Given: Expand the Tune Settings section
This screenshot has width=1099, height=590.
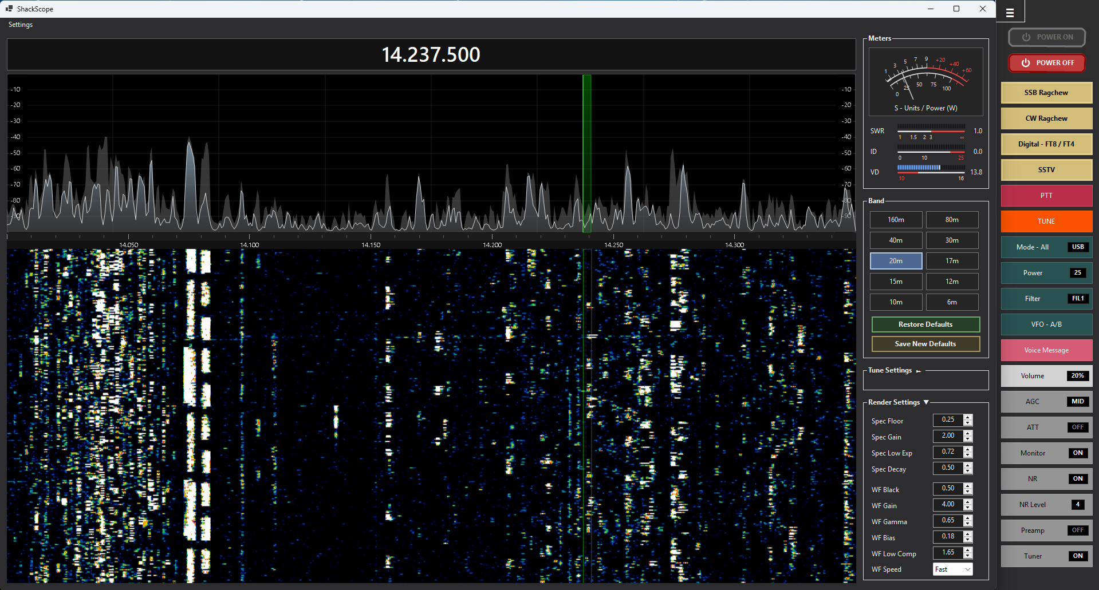Looking at the screenshot, I should 919,371.
